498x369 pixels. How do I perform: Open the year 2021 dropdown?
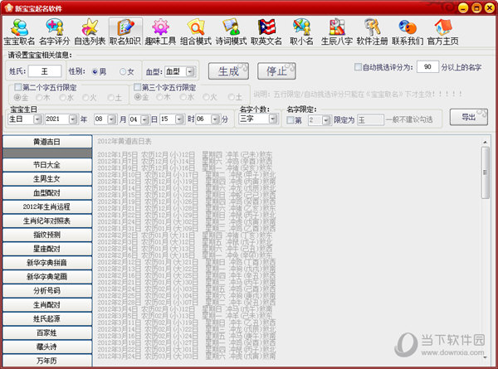point(73,119)
